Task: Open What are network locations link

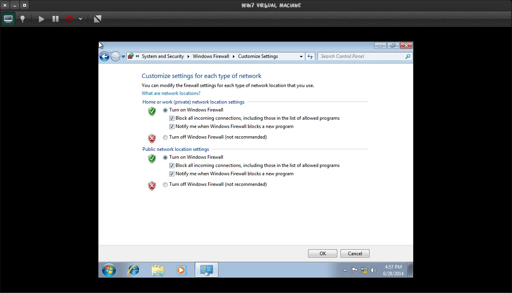Action: tap(171, 93)
